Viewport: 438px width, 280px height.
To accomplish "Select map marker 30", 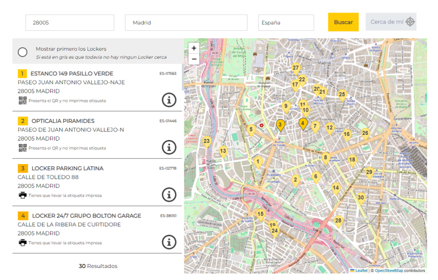I will pos(361,198).
